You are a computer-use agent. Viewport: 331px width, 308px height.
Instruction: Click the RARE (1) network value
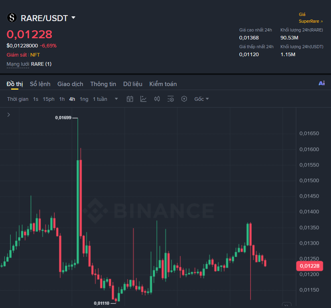(41, 64)
